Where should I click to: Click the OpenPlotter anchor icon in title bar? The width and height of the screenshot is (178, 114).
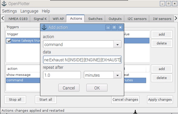(4, 4)
